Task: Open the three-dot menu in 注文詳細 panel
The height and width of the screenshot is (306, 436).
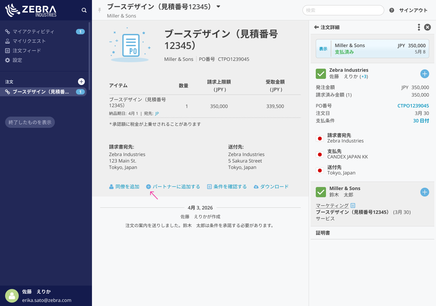Action: click(419, 27)
